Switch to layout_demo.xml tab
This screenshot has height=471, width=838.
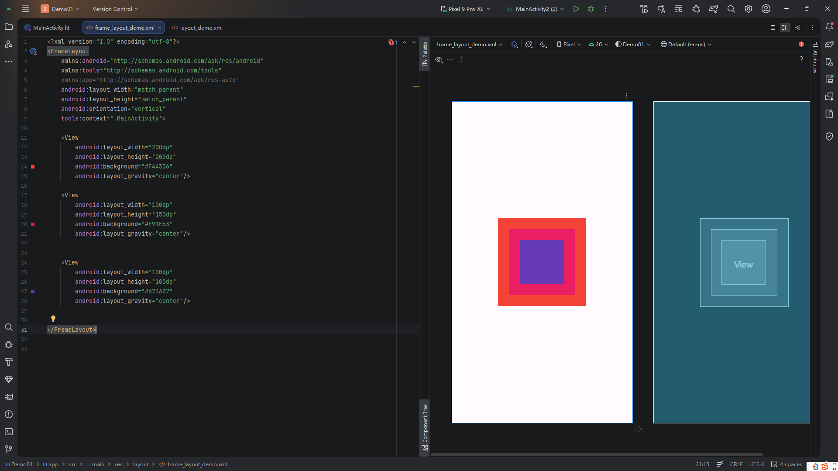(197, 28)
